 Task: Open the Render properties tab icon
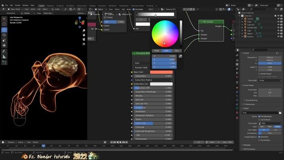[x=237, y=60]
